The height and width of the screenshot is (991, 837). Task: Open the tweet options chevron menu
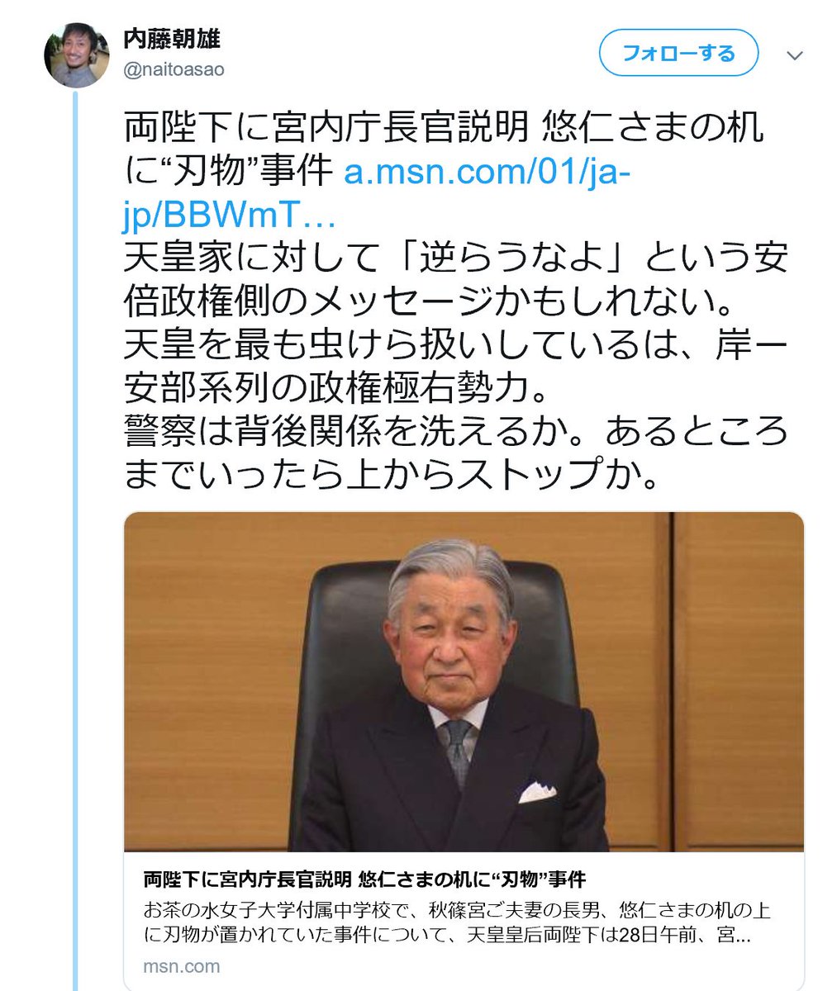click(x=795, y=55)
